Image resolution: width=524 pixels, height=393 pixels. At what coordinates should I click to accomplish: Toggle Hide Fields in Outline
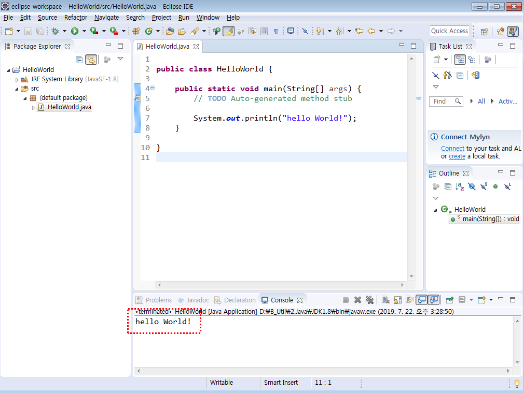click(x=472, y=186)
